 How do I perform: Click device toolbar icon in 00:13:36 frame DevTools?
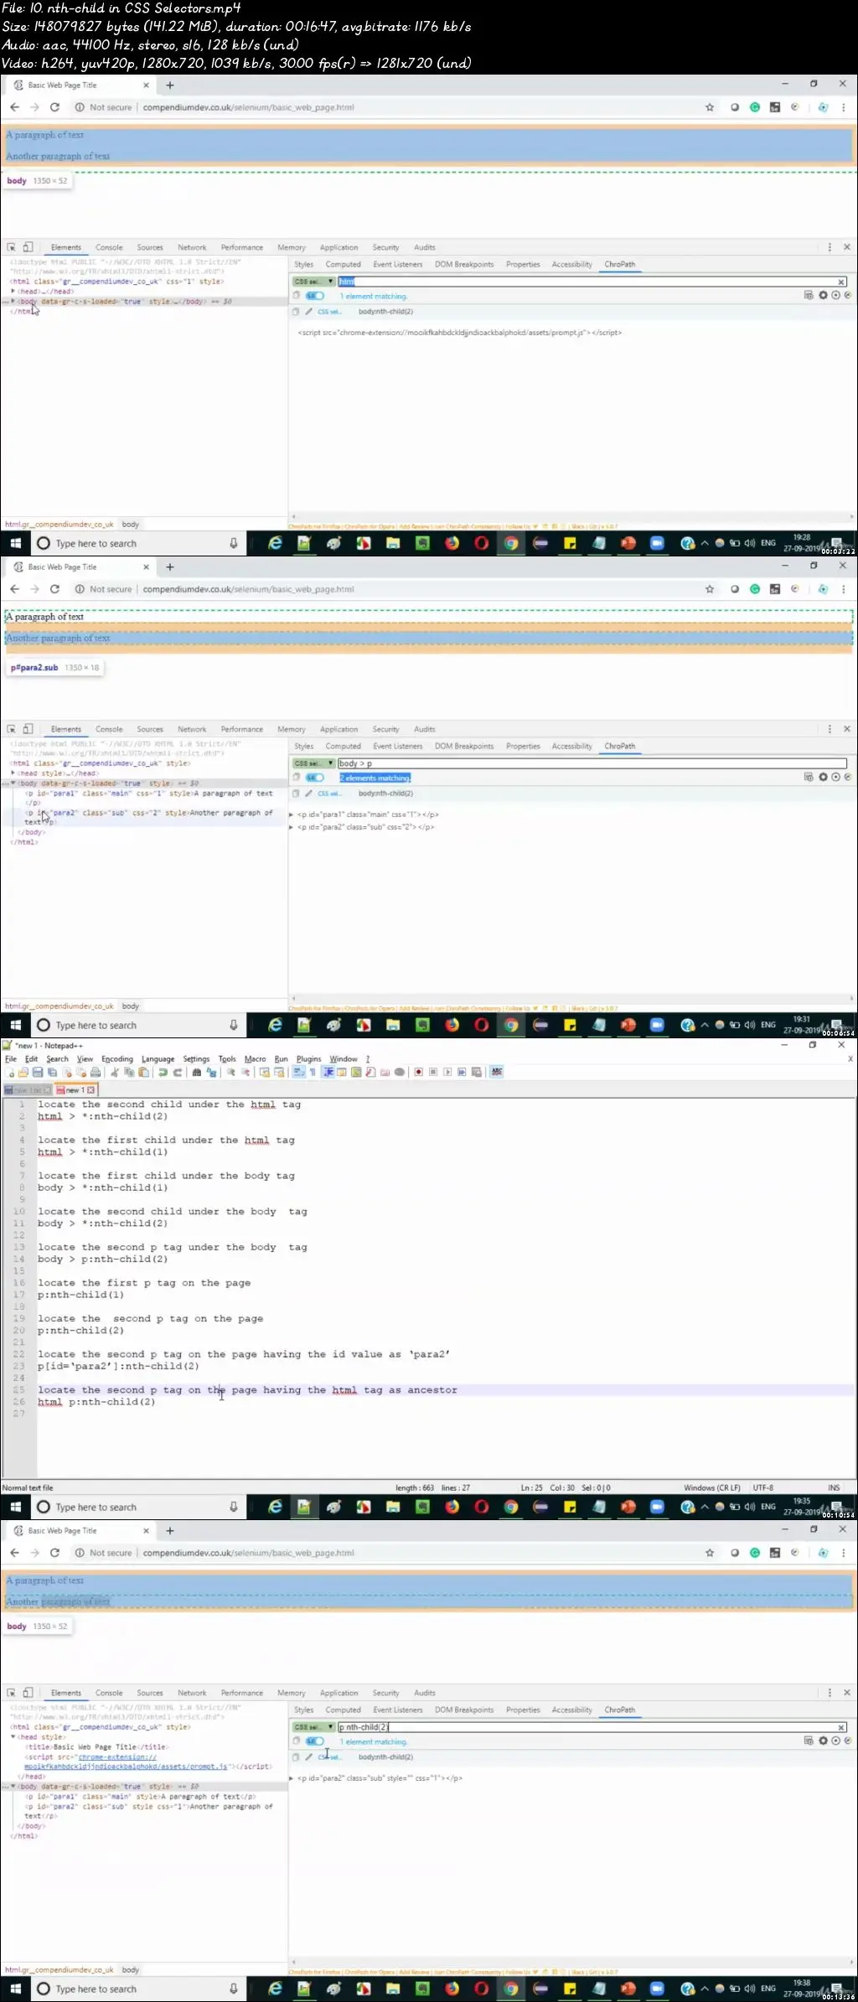pyautogui.click(x=28, y=1693)
